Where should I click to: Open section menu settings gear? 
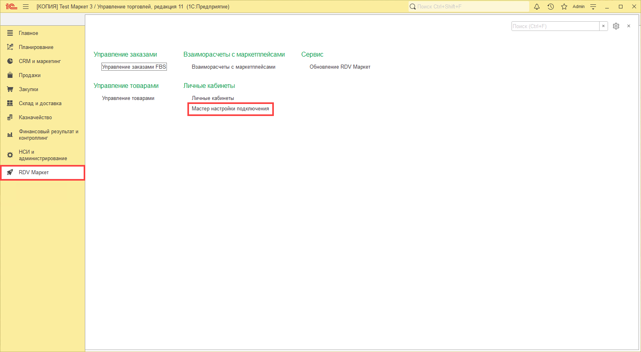click(x=616, y=26)
